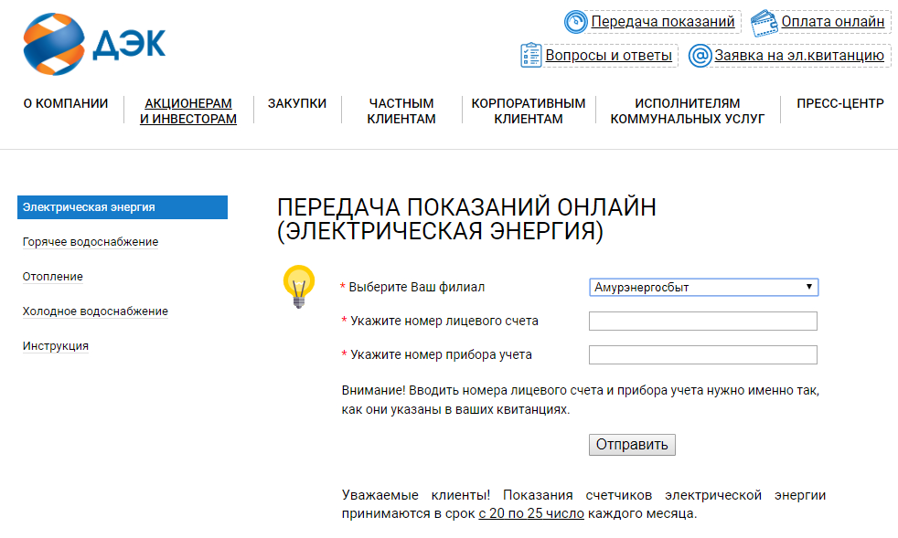Select Горячее водоснабжение in sidebar

pos(91,242)
